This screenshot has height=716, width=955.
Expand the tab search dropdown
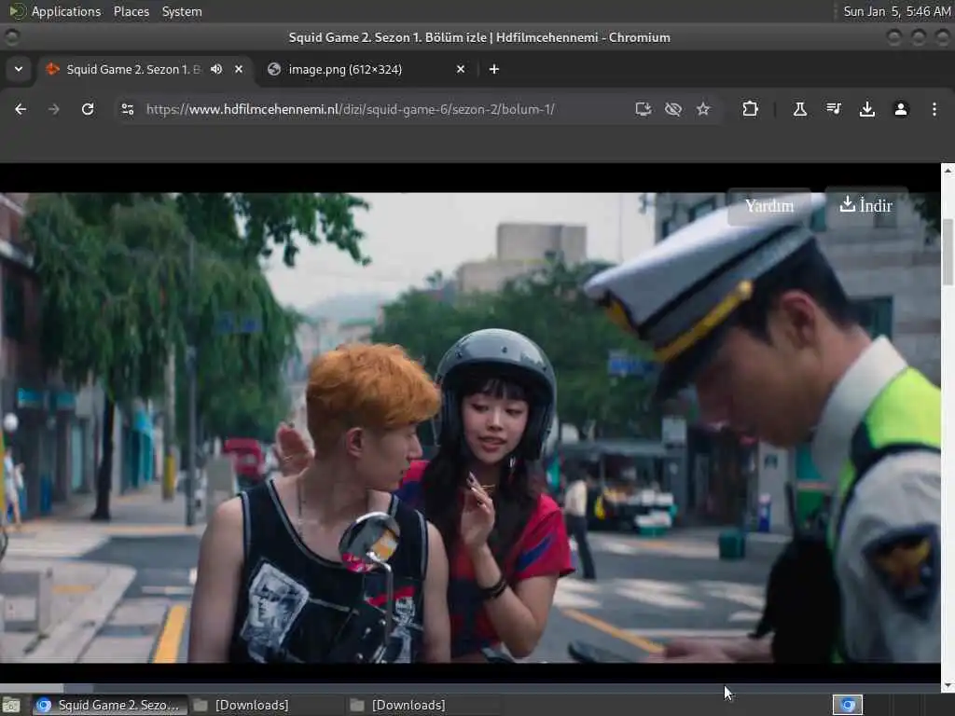pyautogui.click(x=18, y=69)
